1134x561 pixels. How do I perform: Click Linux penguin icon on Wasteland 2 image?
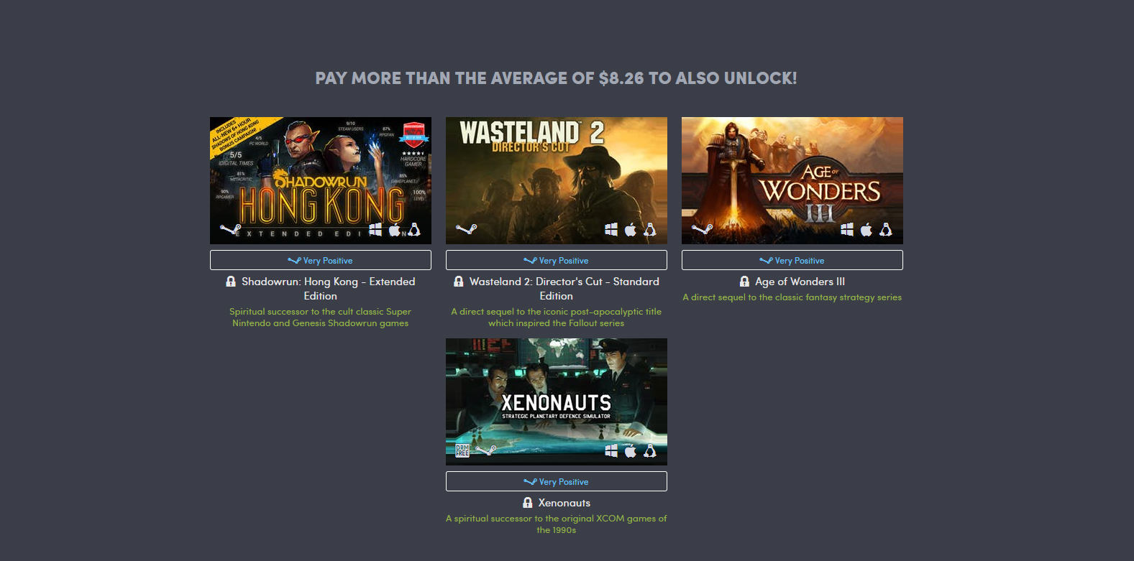pos(650,230)
